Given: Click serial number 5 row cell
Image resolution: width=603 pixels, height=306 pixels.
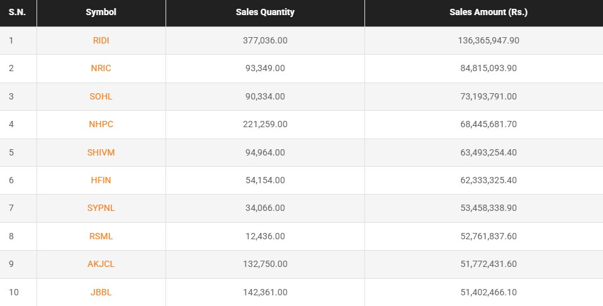Looking at the screenshot, I should pos(11,152).
